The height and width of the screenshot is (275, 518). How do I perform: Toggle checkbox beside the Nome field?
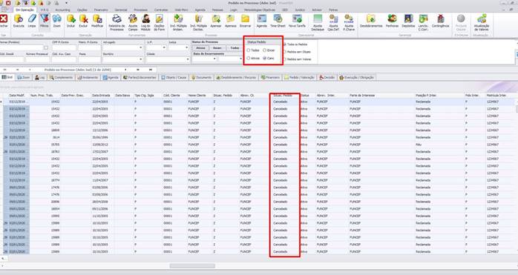pos(46,47)
